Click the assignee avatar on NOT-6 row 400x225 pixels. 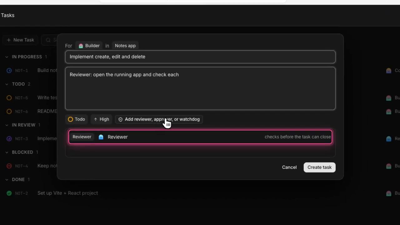(x=389, y=112)
